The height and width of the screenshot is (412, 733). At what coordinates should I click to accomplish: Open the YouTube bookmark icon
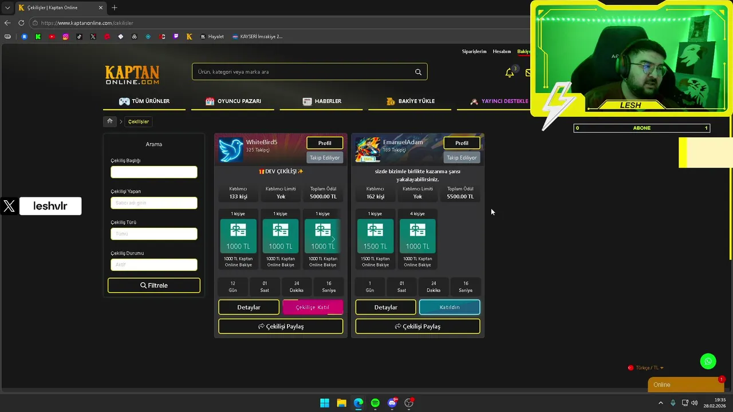(52, 37)
